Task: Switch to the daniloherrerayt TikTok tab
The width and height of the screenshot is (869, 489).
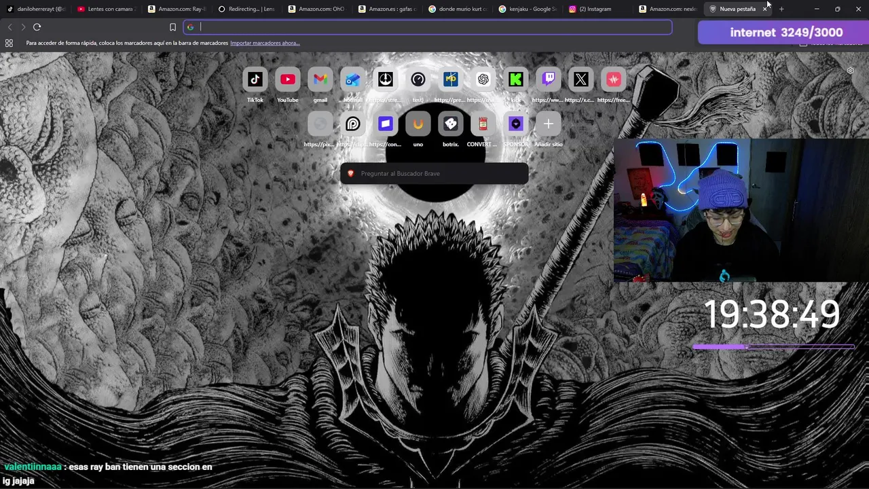Action: (x=36, y=9)
